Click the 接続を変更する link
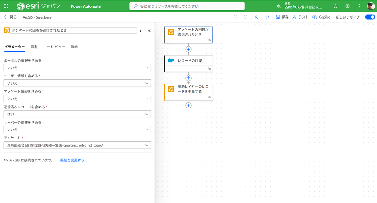This screenshot has width=377, height=203. pyautogui.click(x=72, y=160)
